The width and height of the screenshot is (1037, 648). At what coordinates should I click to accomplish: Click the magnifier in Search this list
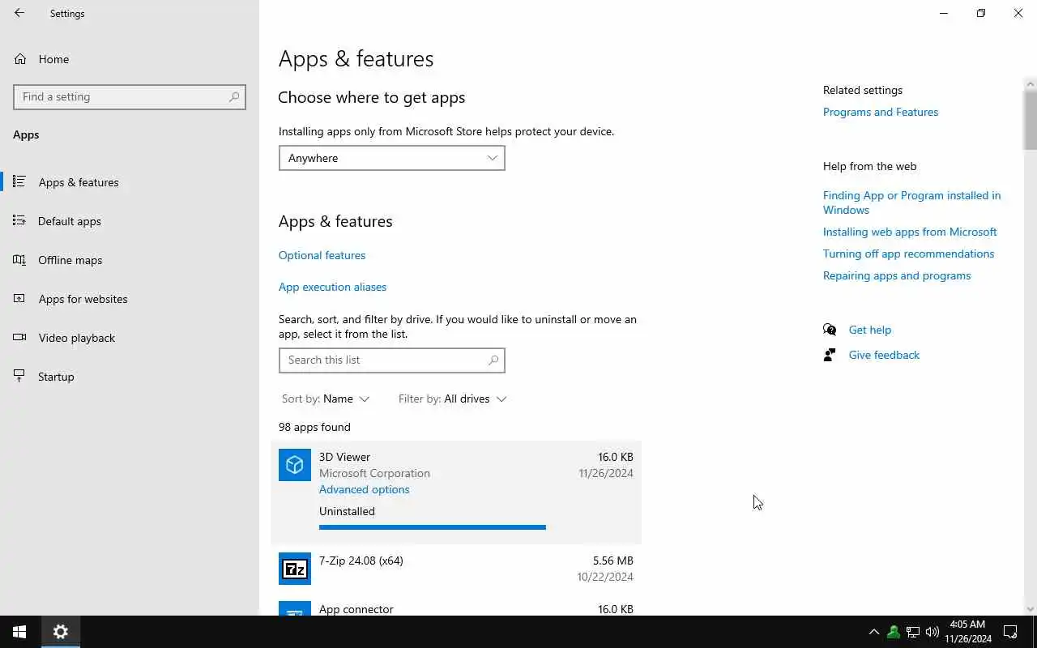(x=493, y=360)
